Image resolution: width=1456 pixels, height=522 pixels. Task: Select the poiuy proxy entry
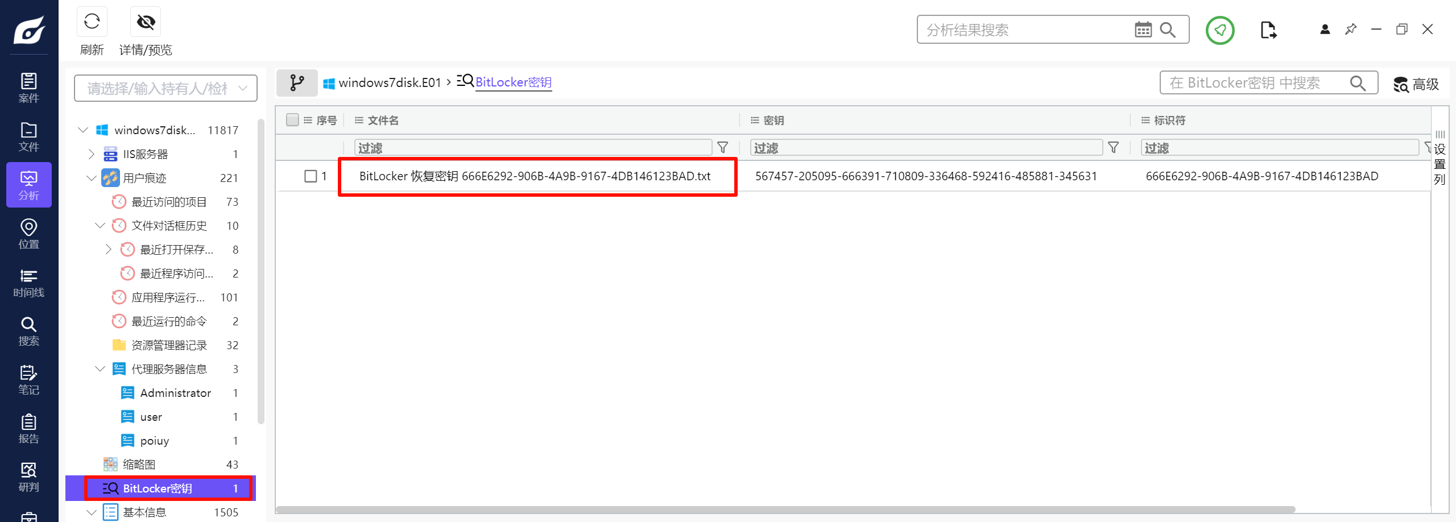pos(155,441)
